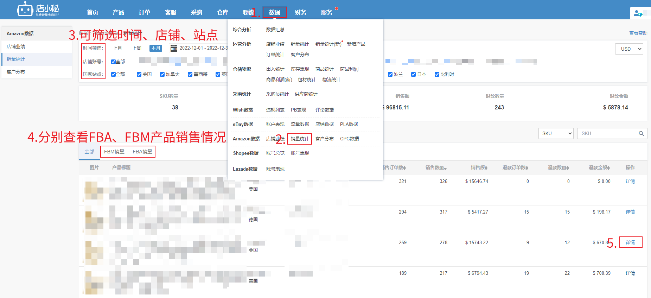The image size is (651, 298).
Task: Select 物流统计 under 仓储物流
Action: [x=332, y=80]
